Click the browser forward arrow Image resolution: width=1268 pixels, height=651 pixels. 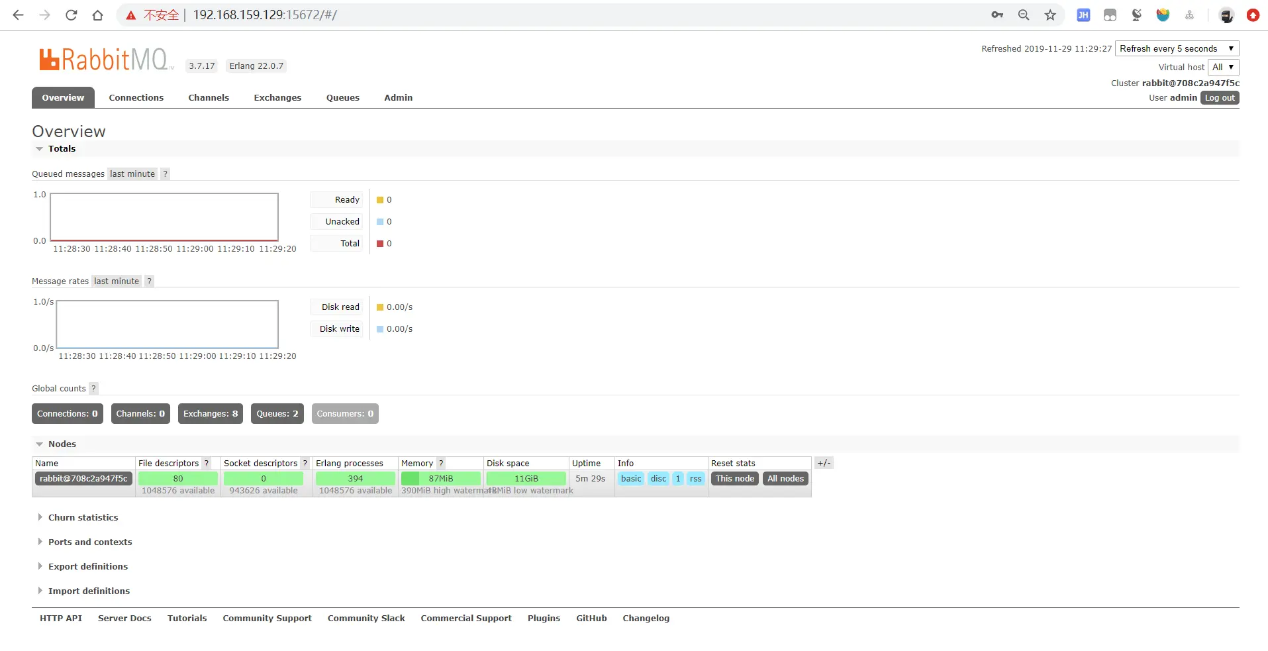pos(44,15)
